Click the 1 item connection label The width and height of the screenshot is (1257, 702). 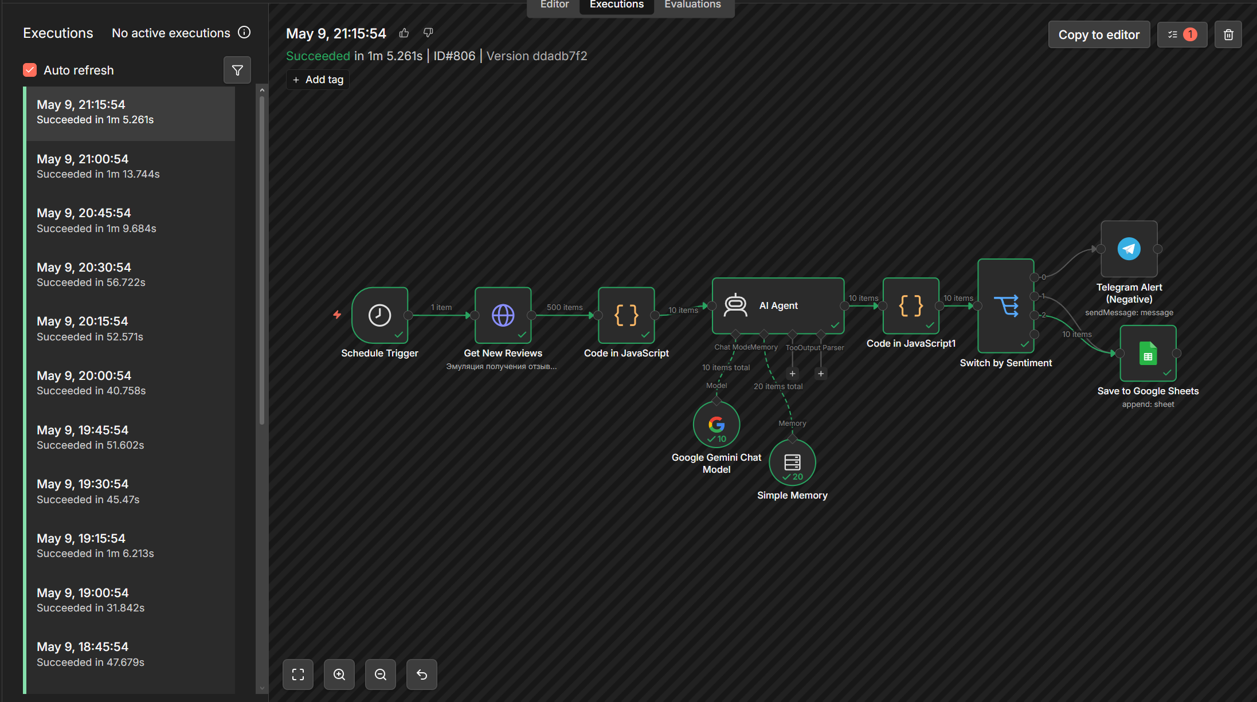(x=441, y=307)
